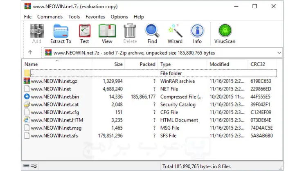304x171 pixels.
Task: Select the www.NEOWIN.net.gz archive icon
Action: point(27,81)
